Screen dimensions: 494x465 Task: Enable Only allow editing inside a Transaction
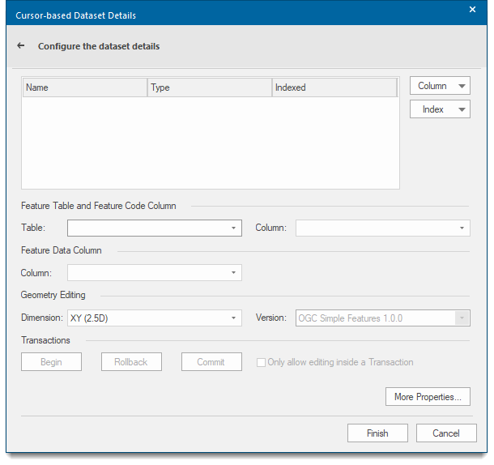pyautogui.click(x=261, y=362)
